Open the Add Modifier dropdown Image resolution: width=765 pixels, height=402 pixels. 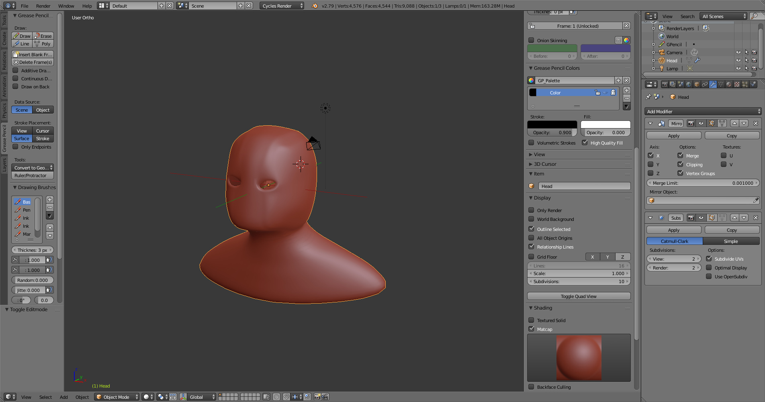click(x=703, y=111)
